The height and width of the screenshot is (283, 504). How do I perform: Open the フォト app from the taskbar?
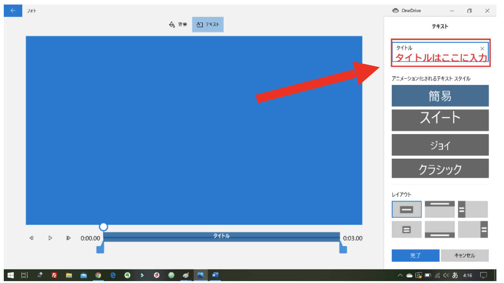[x=200, y=275]
